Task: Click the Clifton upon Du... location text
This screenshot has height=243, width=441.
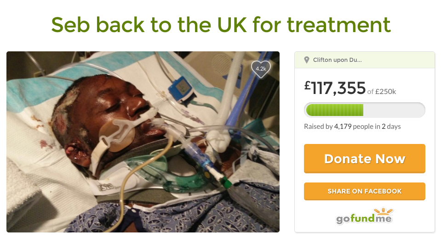Action: (x=337, y=60)
